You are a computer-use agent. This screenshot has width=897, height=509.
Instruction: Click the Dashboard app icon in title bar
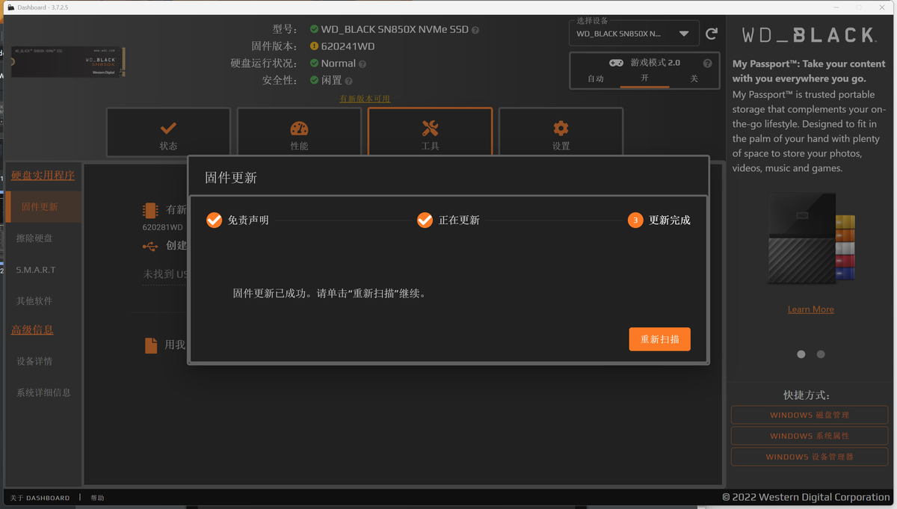10,7
